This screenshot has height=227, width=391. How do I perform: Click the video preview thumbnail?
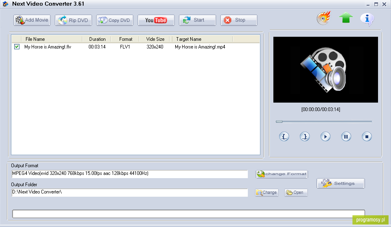coord(325,69)
